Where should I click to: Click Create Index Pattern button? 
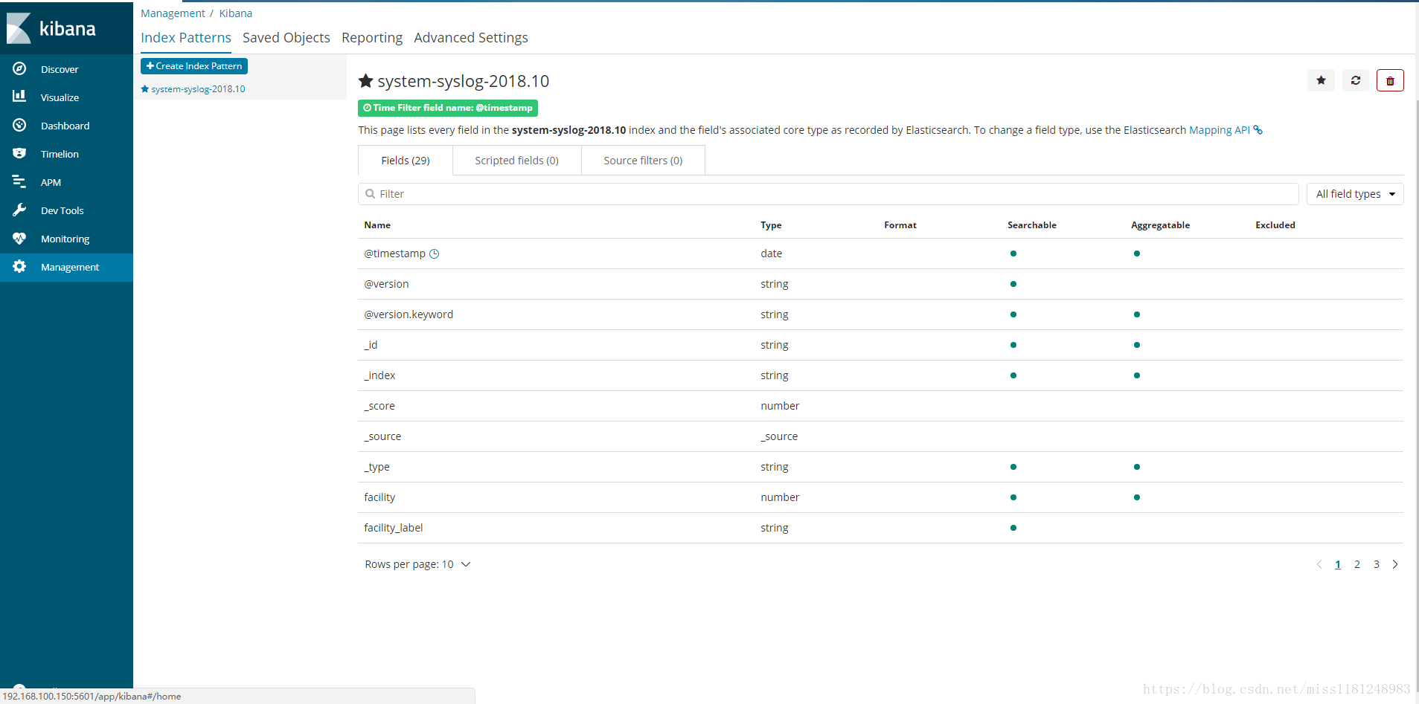click(x=194, y=66)
